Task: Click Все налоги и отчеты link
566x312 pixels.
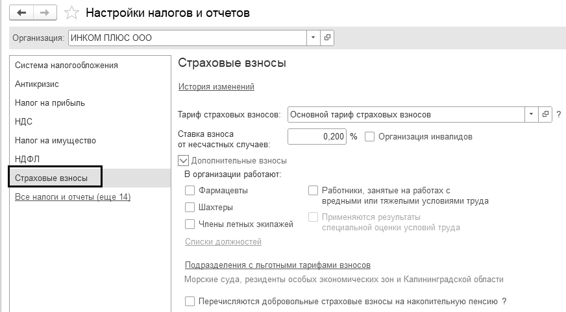Action: (73, 197)
